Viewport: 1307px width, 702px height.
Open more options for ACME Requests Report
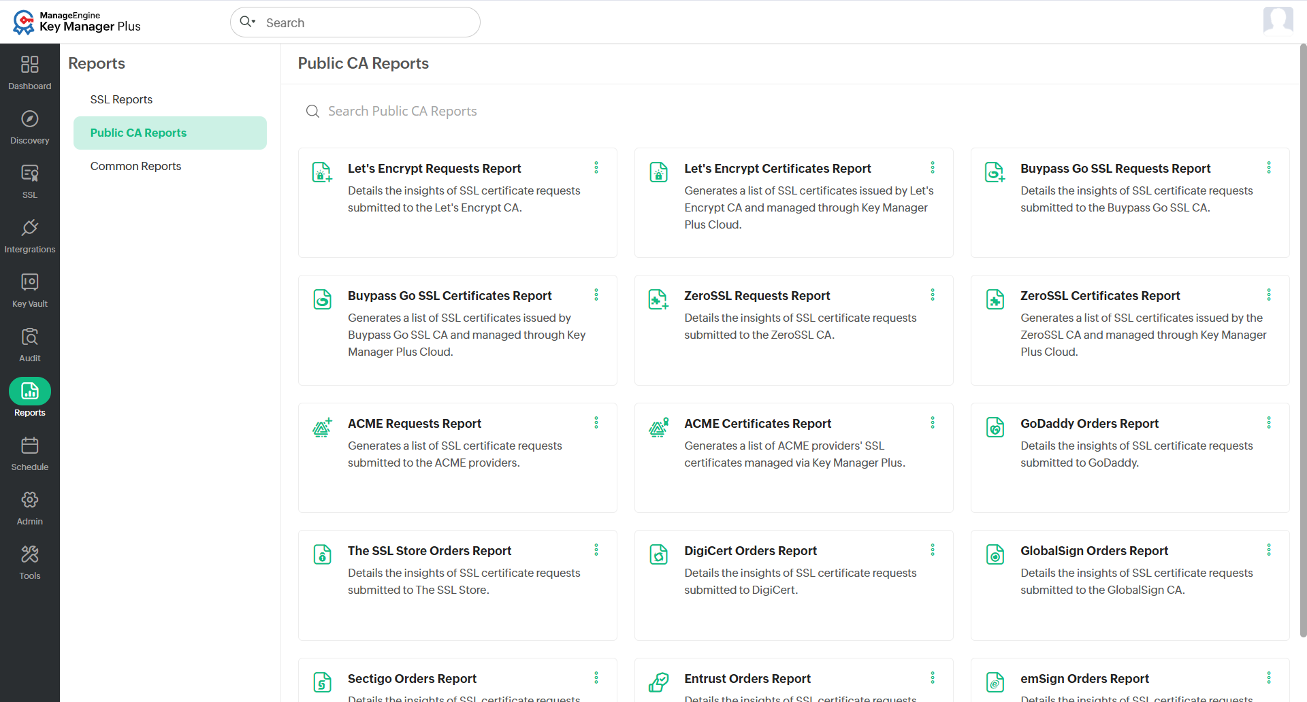pyautogui.click(x=596, y=422)
